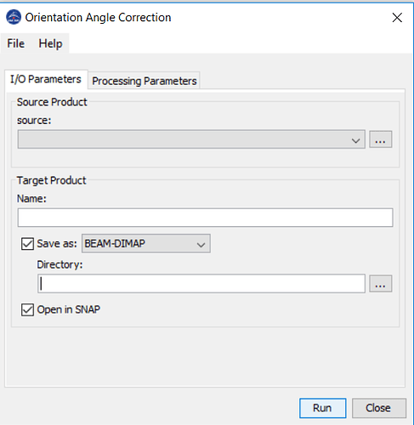Viewport: 414px width, 425px height.
Task: Click the Open in SNAP label text
Action: pyautogui.click(x=69, y=309)
